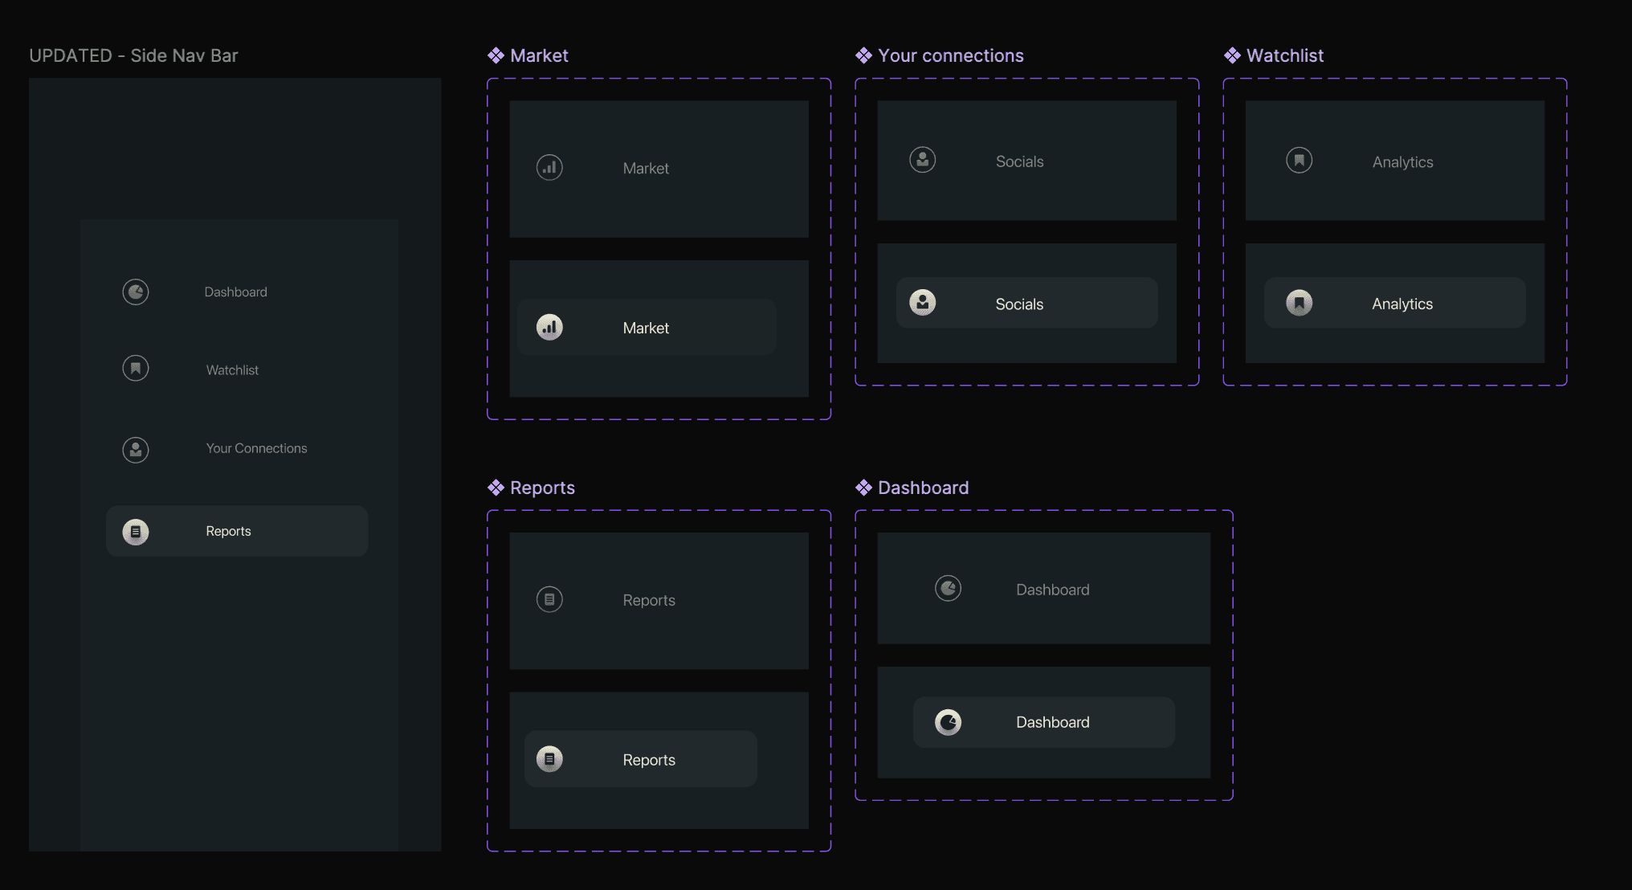Screen dimensions: 1632x890
Task: Select the Watchlist component set title
Action: pyautogui.click(x=1284, y=55)
